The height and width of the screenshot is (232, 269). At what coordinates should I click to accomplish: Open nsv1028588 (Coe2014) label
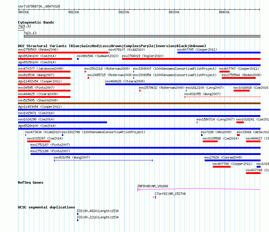221,139
